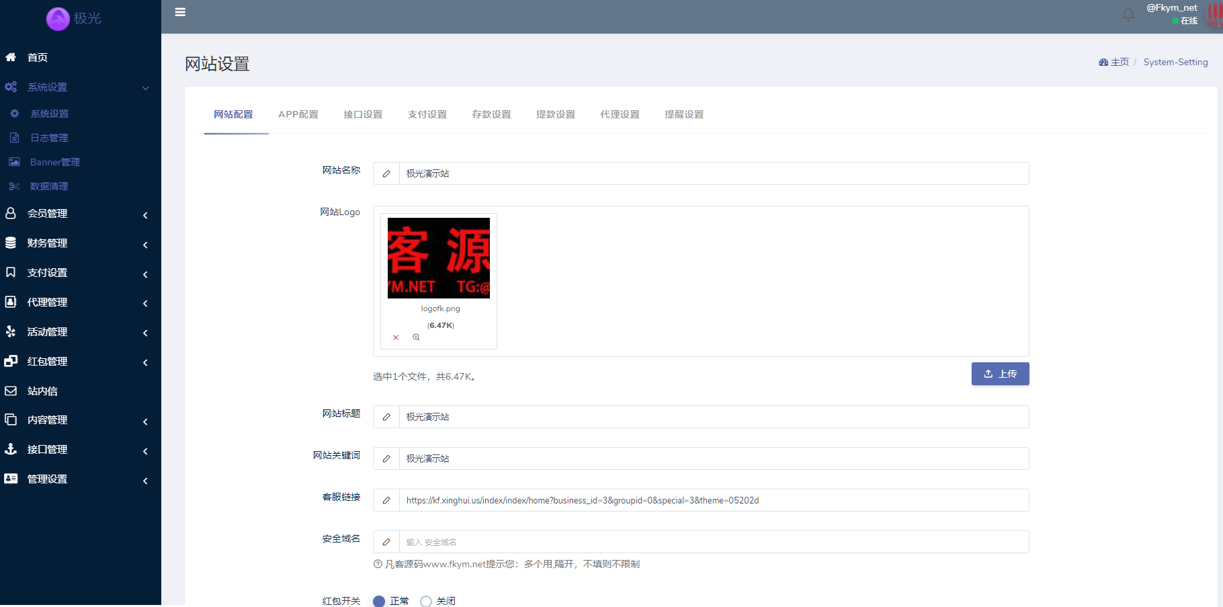This screenshot has width=1223, height=607.
Task: Select the 关闭 radio for 红包开关
Action: [x=425, y=601]
